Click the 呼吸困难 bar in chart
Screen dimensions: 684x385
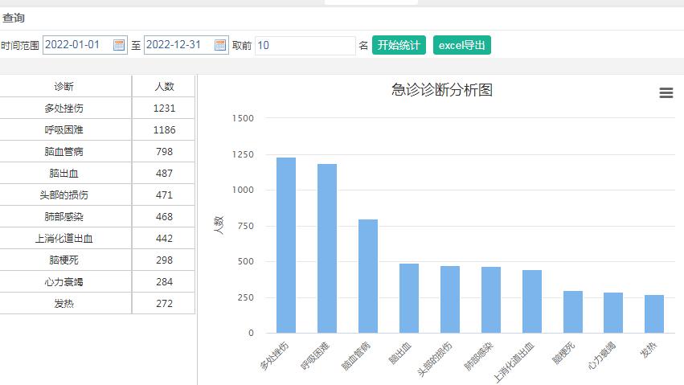pos(327,248)
